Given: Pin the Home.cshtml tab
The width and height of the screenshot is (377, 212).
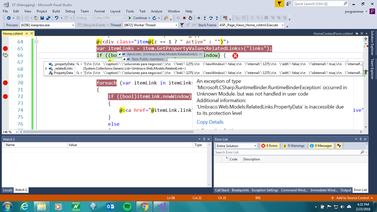Looking at the screenshot, I should coord(27,34).
